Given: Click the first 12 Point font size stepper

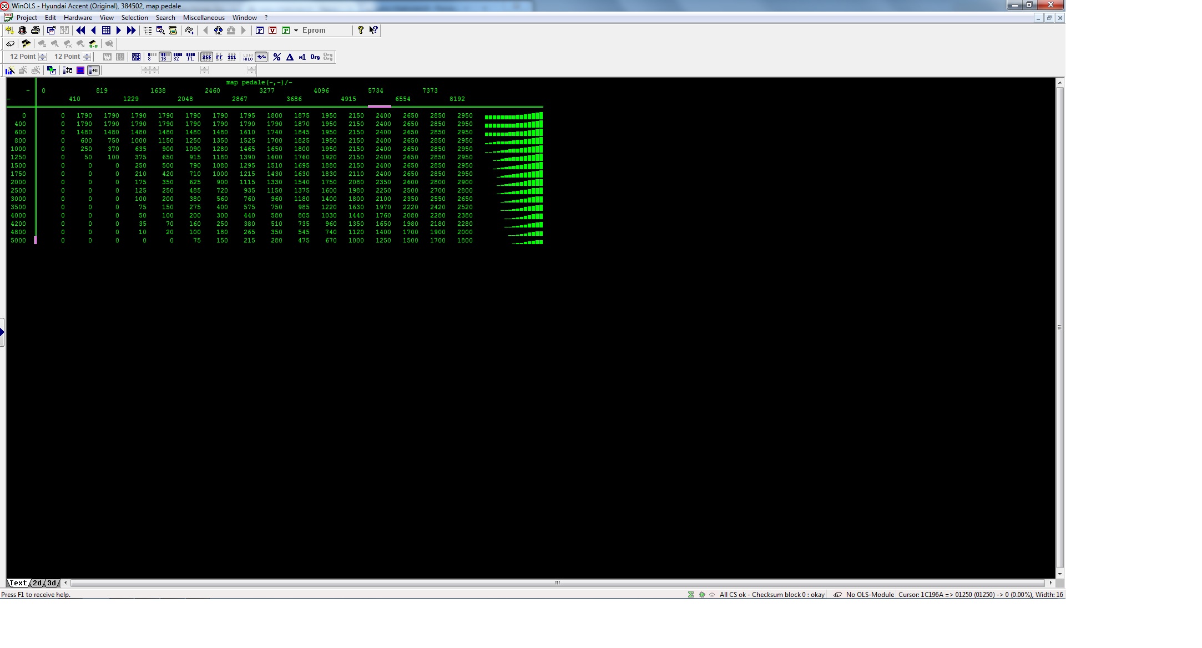Looking at the screenshot, I should click(x=43, y=57).
